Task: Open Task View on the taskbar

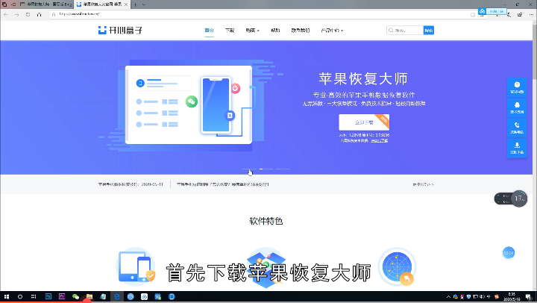Action: pyautogui.click(x=34, y=296)
